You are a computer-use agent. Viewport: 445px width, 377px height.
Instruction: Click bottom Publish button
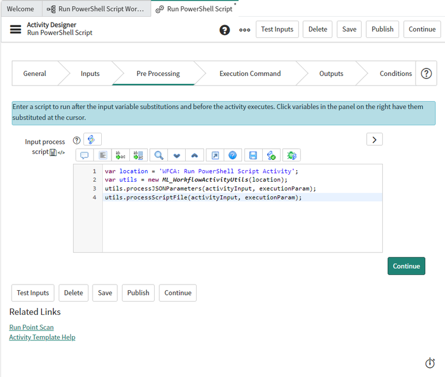click(138, 293)
